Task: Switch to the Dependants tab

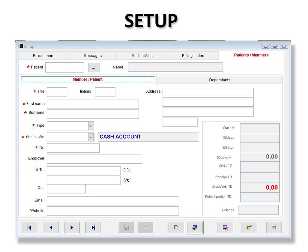Action: pos(219,80)
